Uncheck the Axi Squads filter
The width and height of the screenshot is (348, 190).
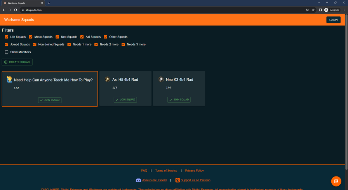[82, 37]
